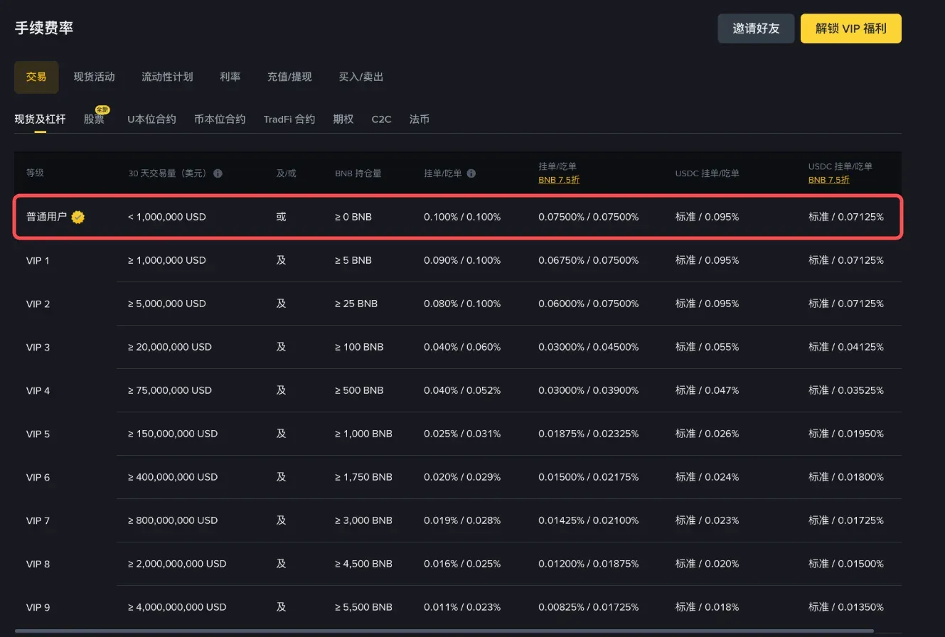945x637 pixels.
Task: Switch to the 现货活动 tab
Action: [94, 77]
